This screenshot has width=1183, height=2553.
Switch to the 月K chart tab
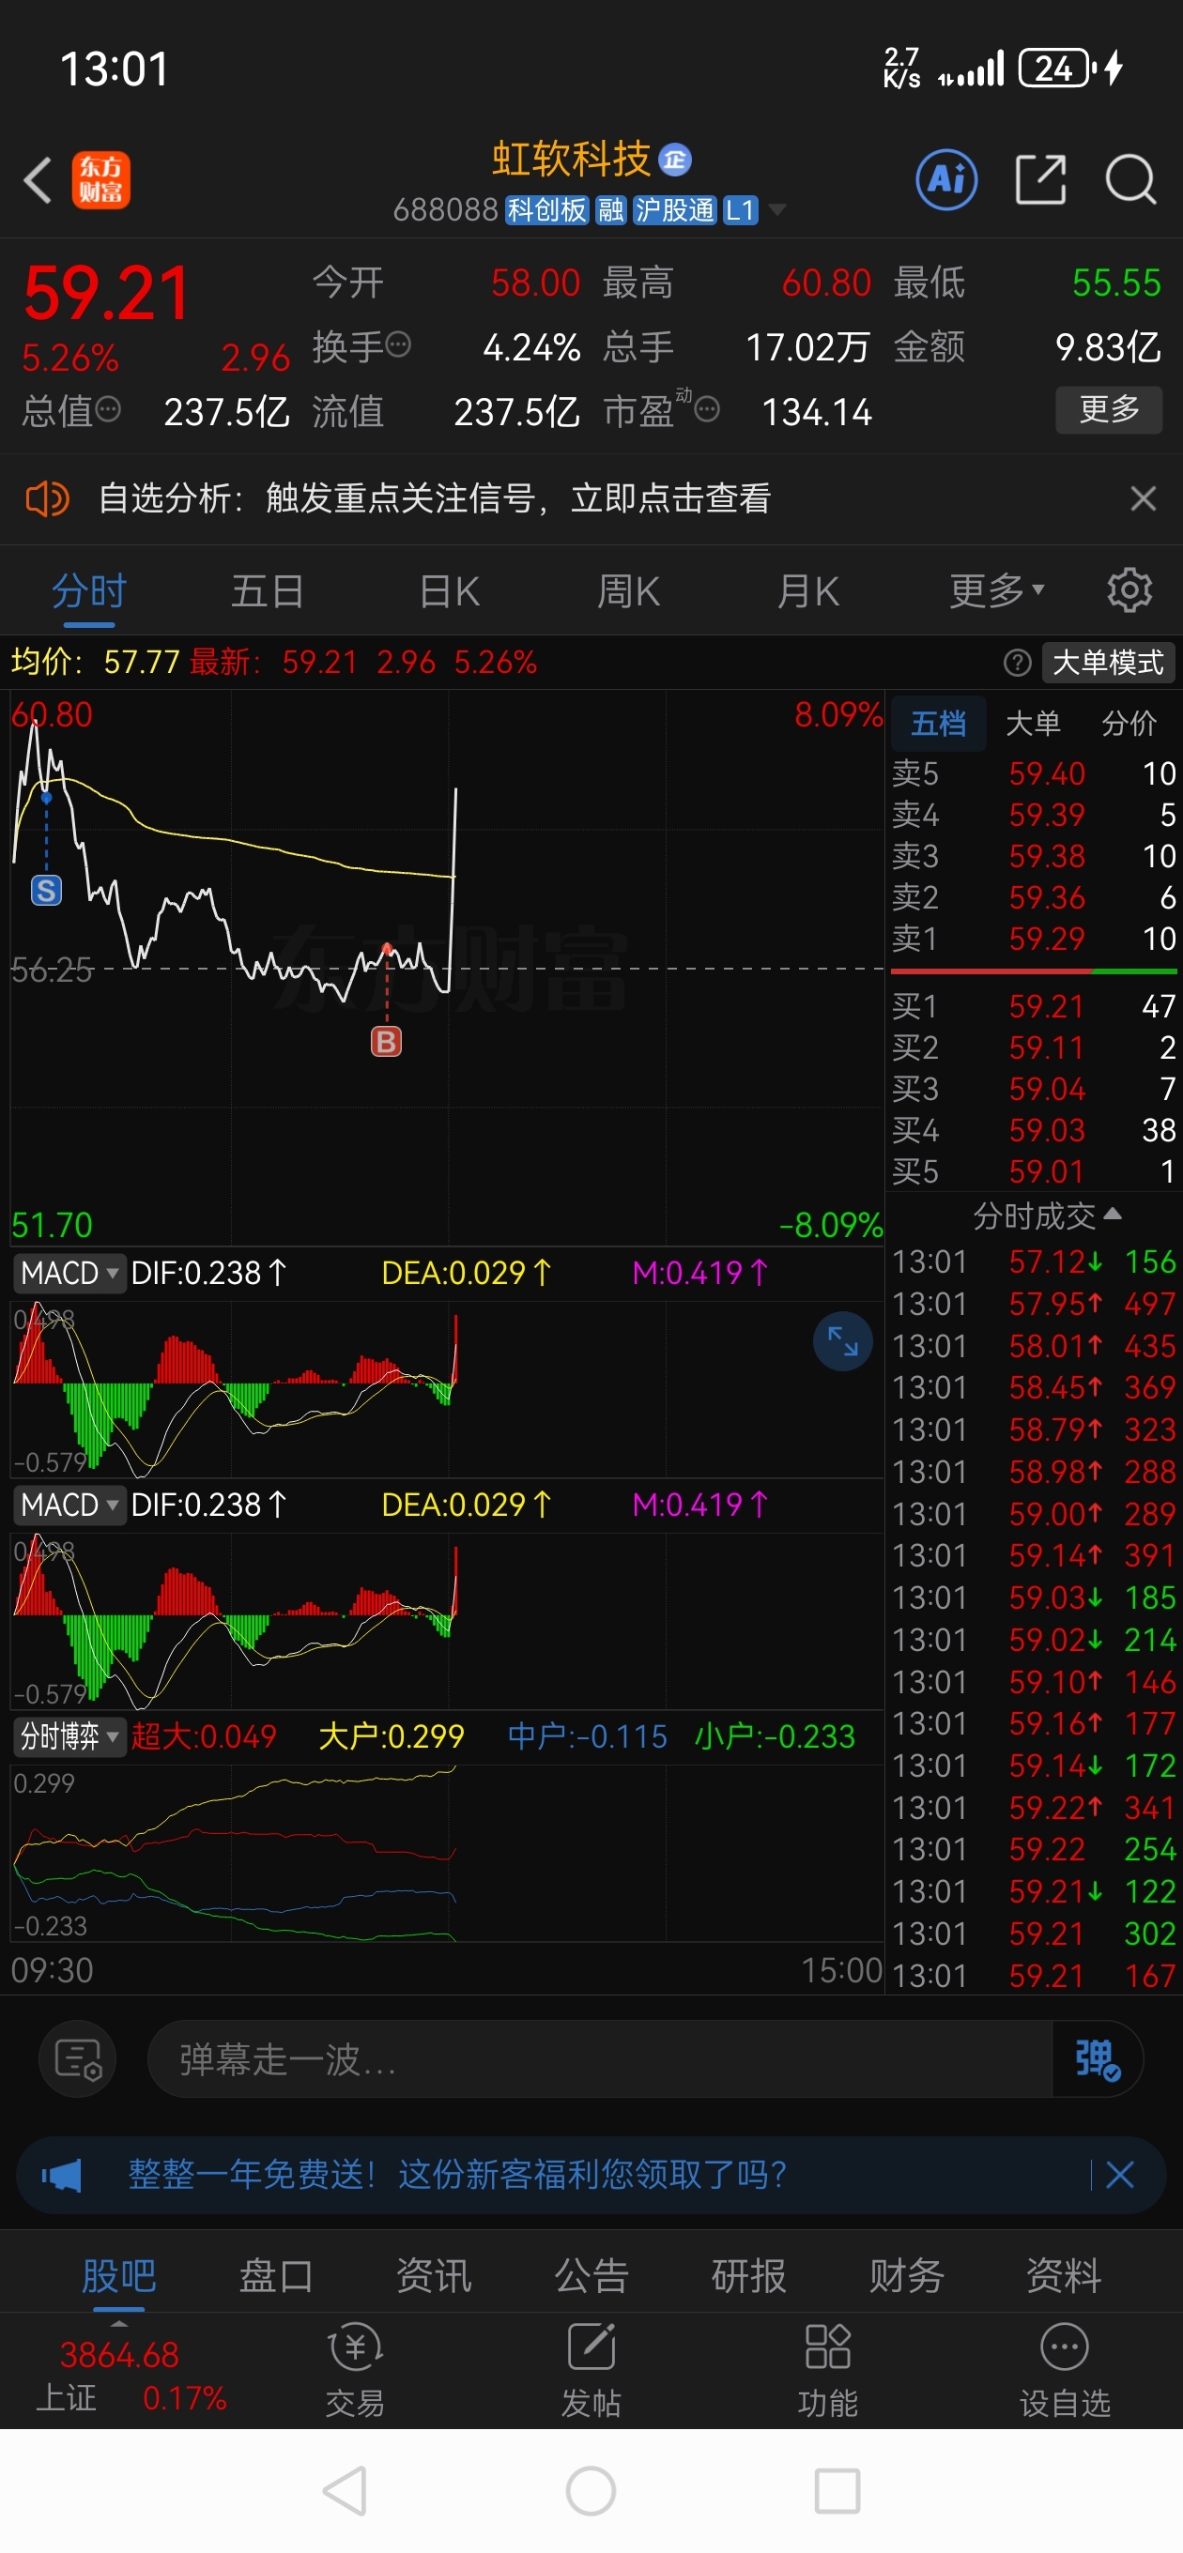pyautogui.click(x=809, y=590)
